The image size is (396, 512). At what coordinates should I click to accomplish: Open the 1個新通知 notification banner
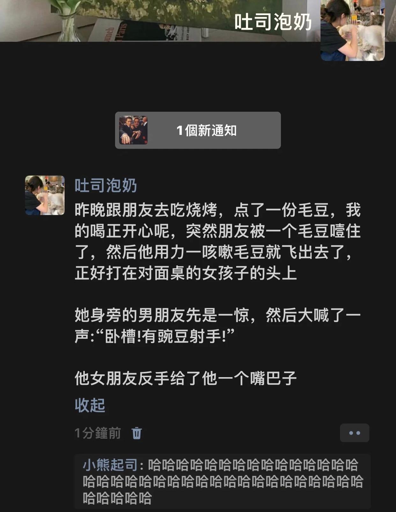point(198,130)
